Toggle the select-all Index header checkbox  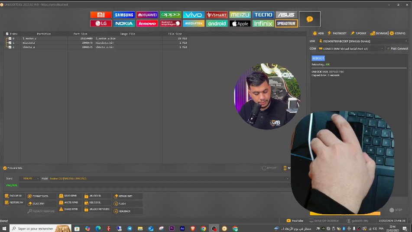(7, 34)
